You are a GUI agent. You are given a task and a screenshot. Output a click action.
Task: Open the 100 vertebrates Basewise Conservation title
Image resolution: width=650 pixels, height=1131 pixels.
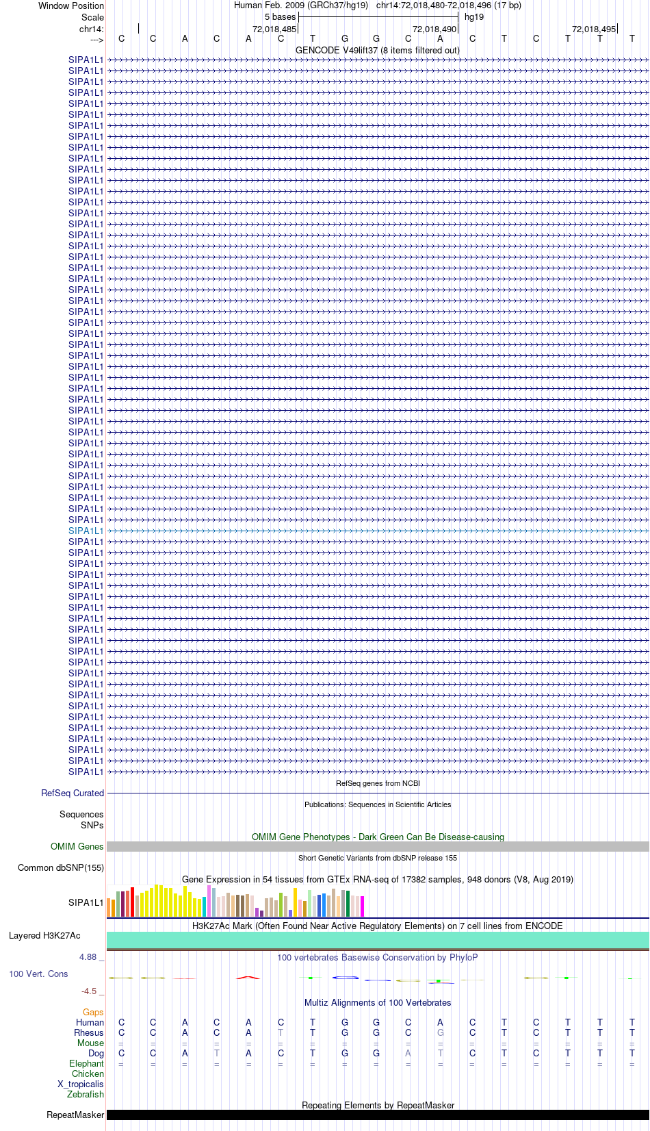pos(378,957)
